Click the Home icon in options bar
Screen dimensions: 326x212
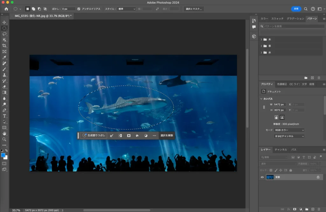6,9
